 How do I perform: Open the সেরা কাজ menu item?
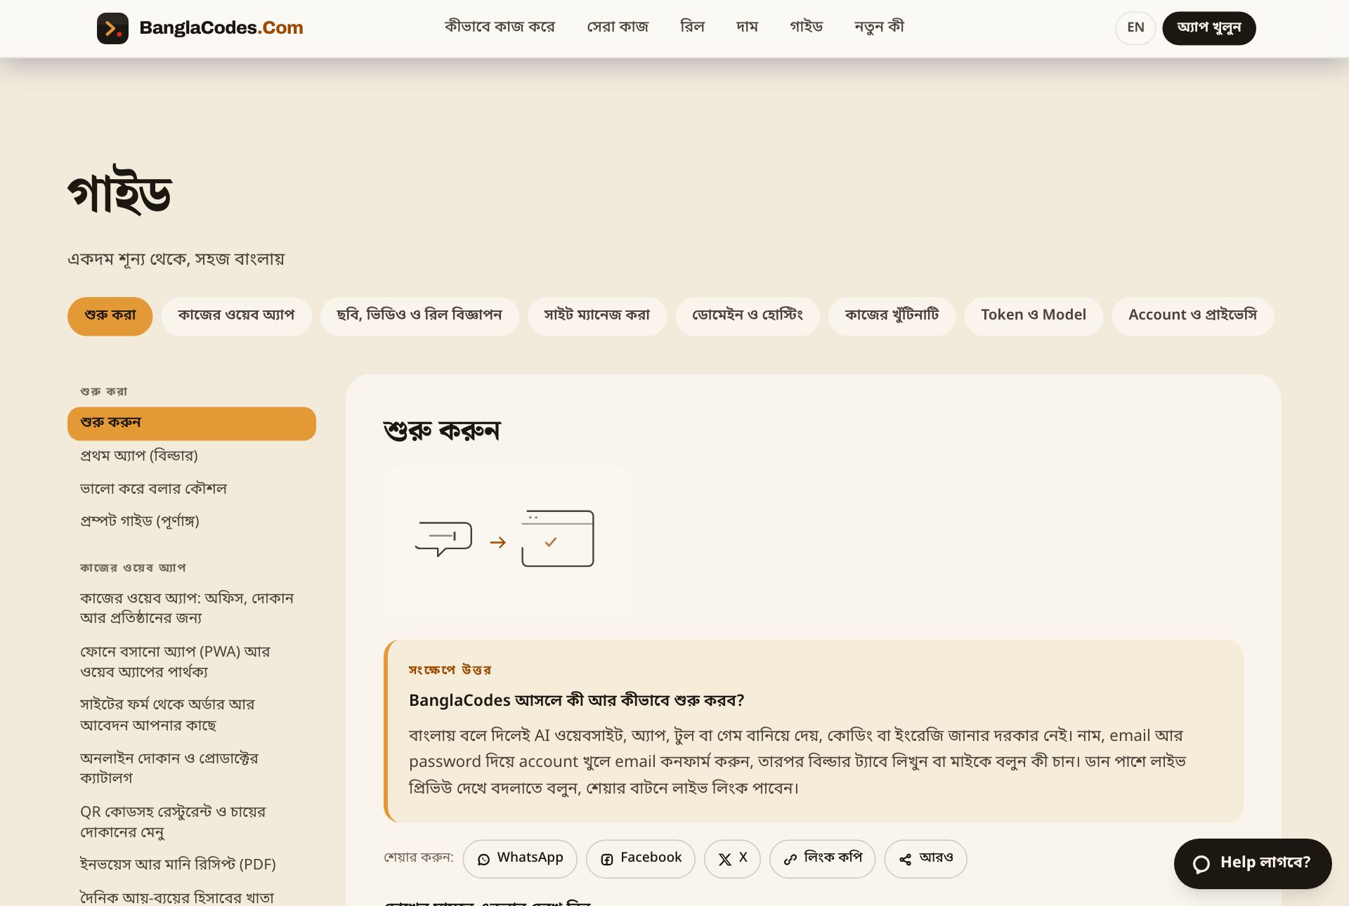click(618, 27)
